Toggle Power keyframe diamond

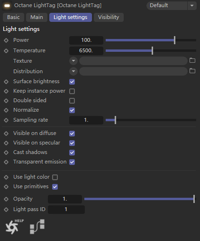tap(6, 40)
